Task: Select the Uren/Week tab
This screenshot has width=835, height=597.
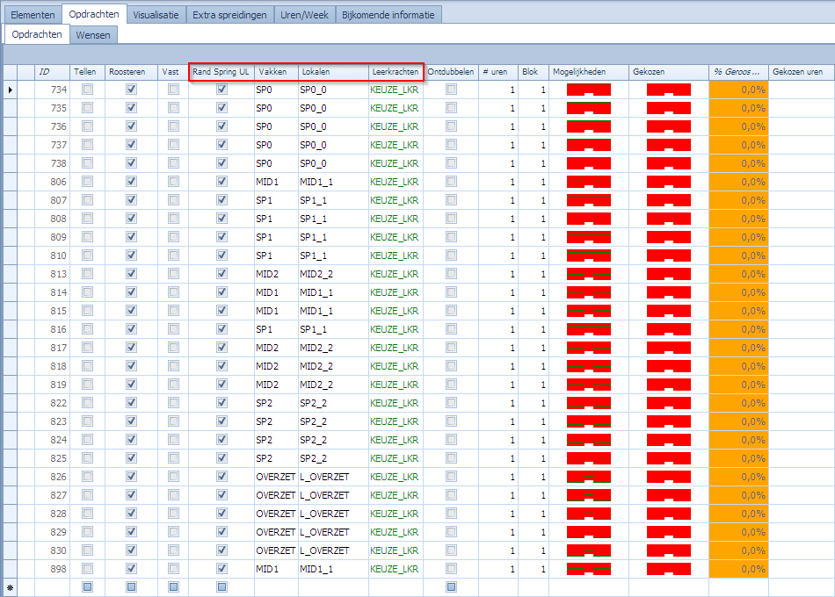Action: tap(305, 15)
